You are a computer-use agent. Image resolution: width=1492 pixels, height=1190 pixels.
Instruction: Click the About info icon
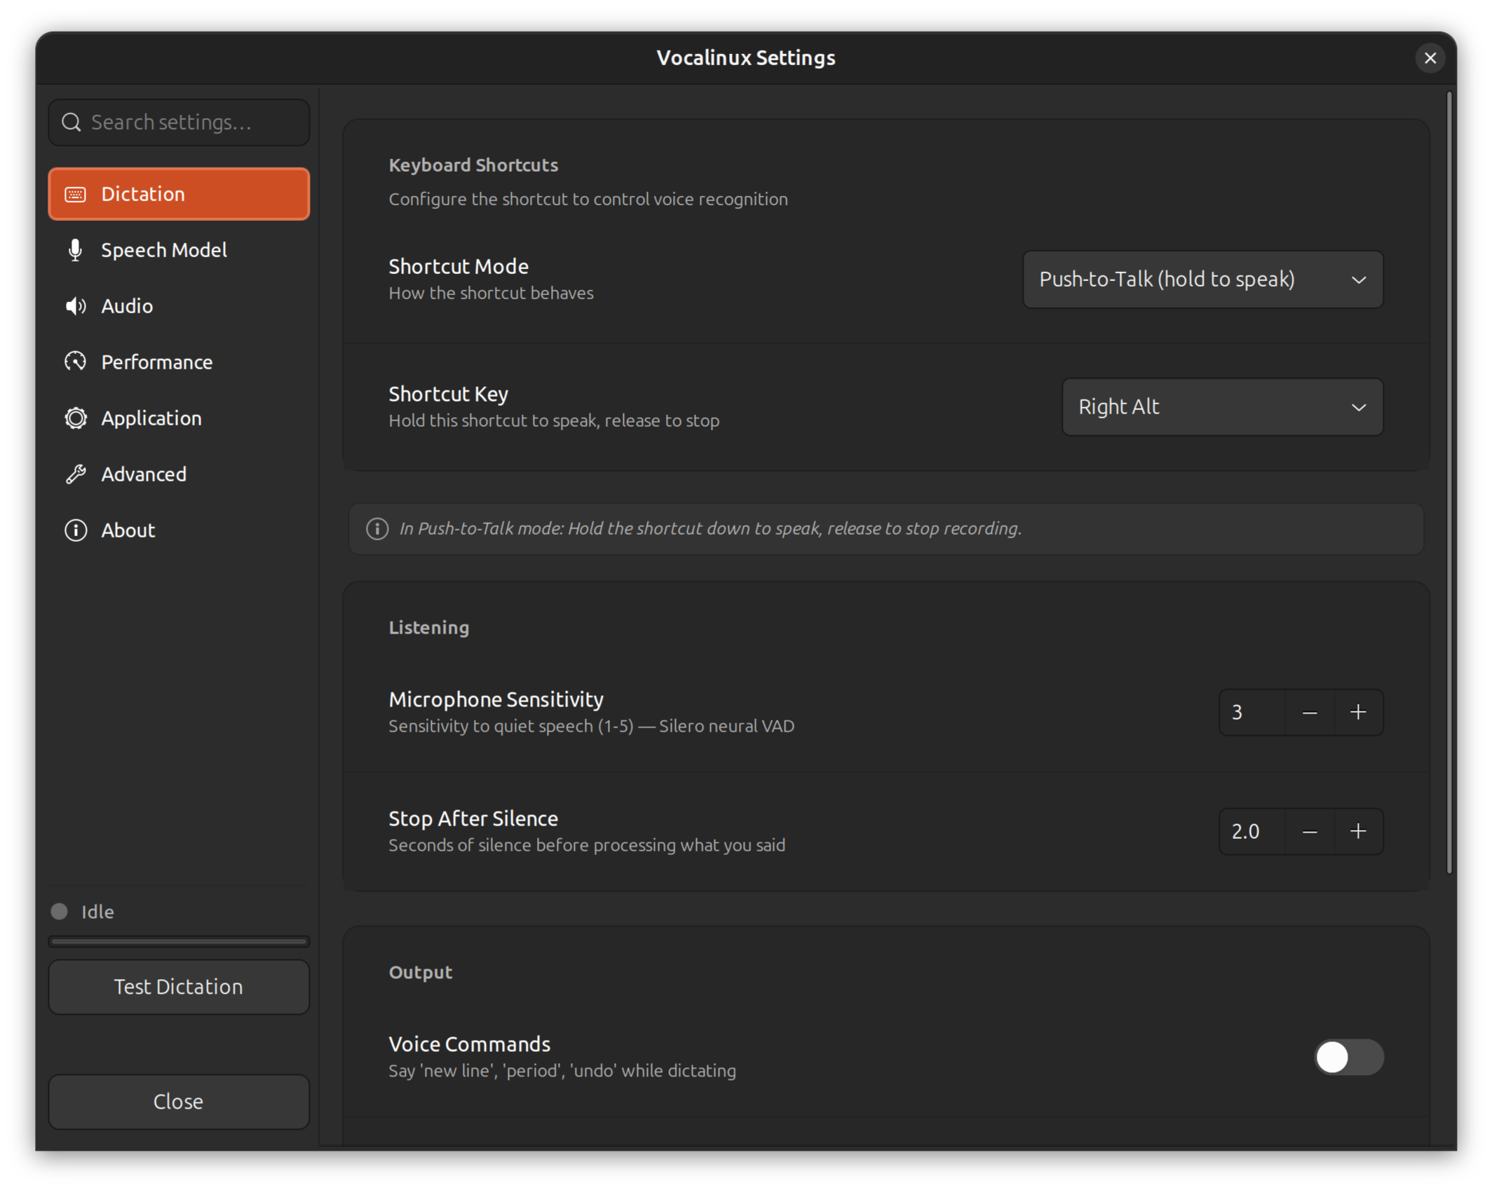[75, 531]
